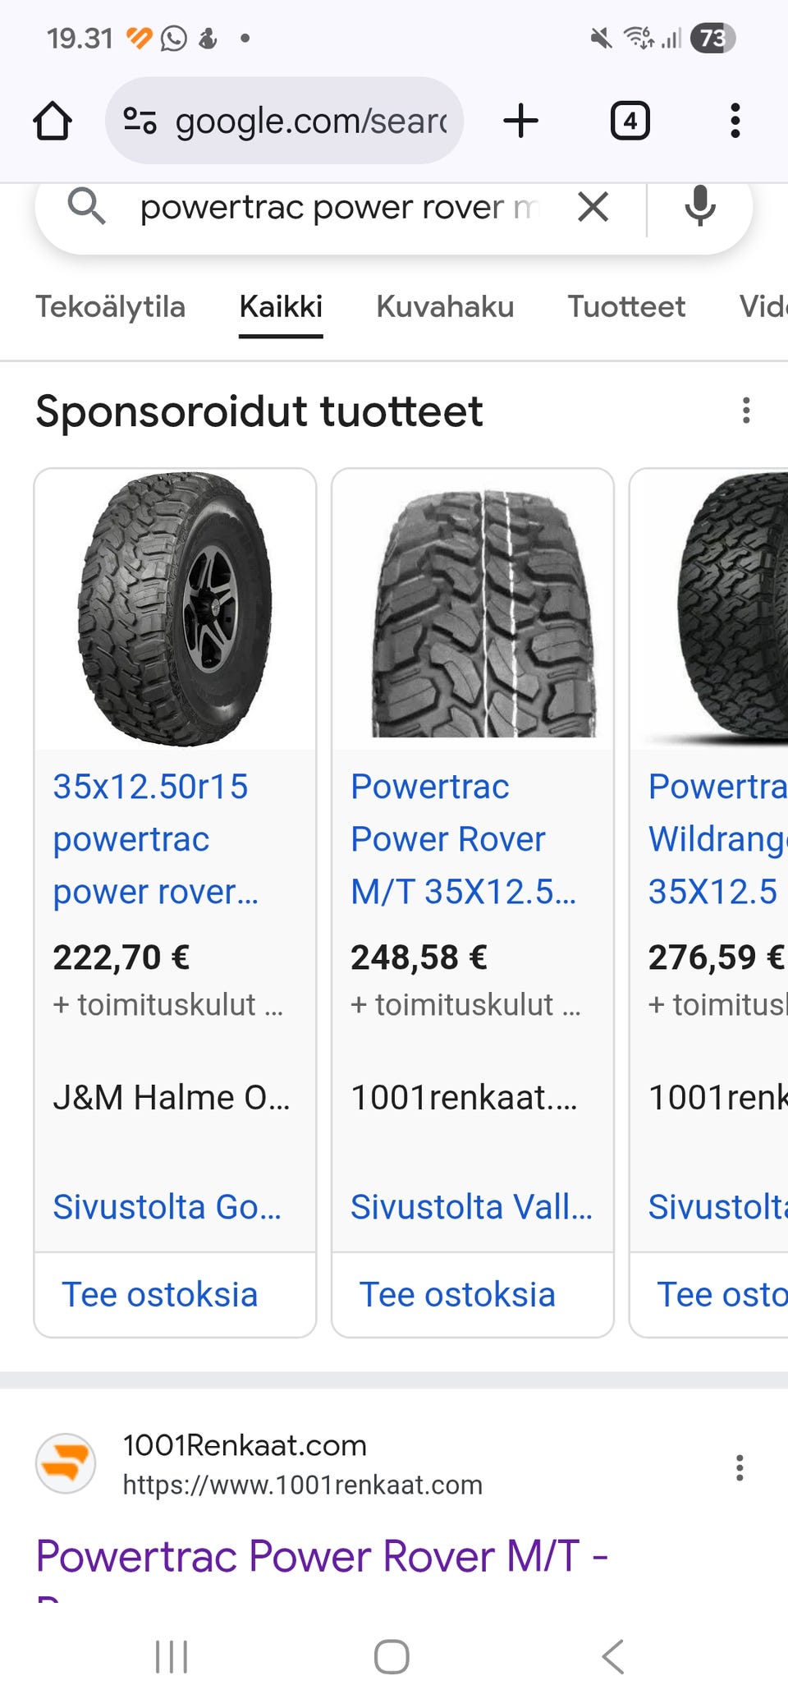Switch to the Tekoälytila tab

pyautogui.click(x=110, y=307)
